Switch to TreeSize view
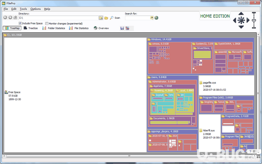262x164 pixels. [31, 28]
